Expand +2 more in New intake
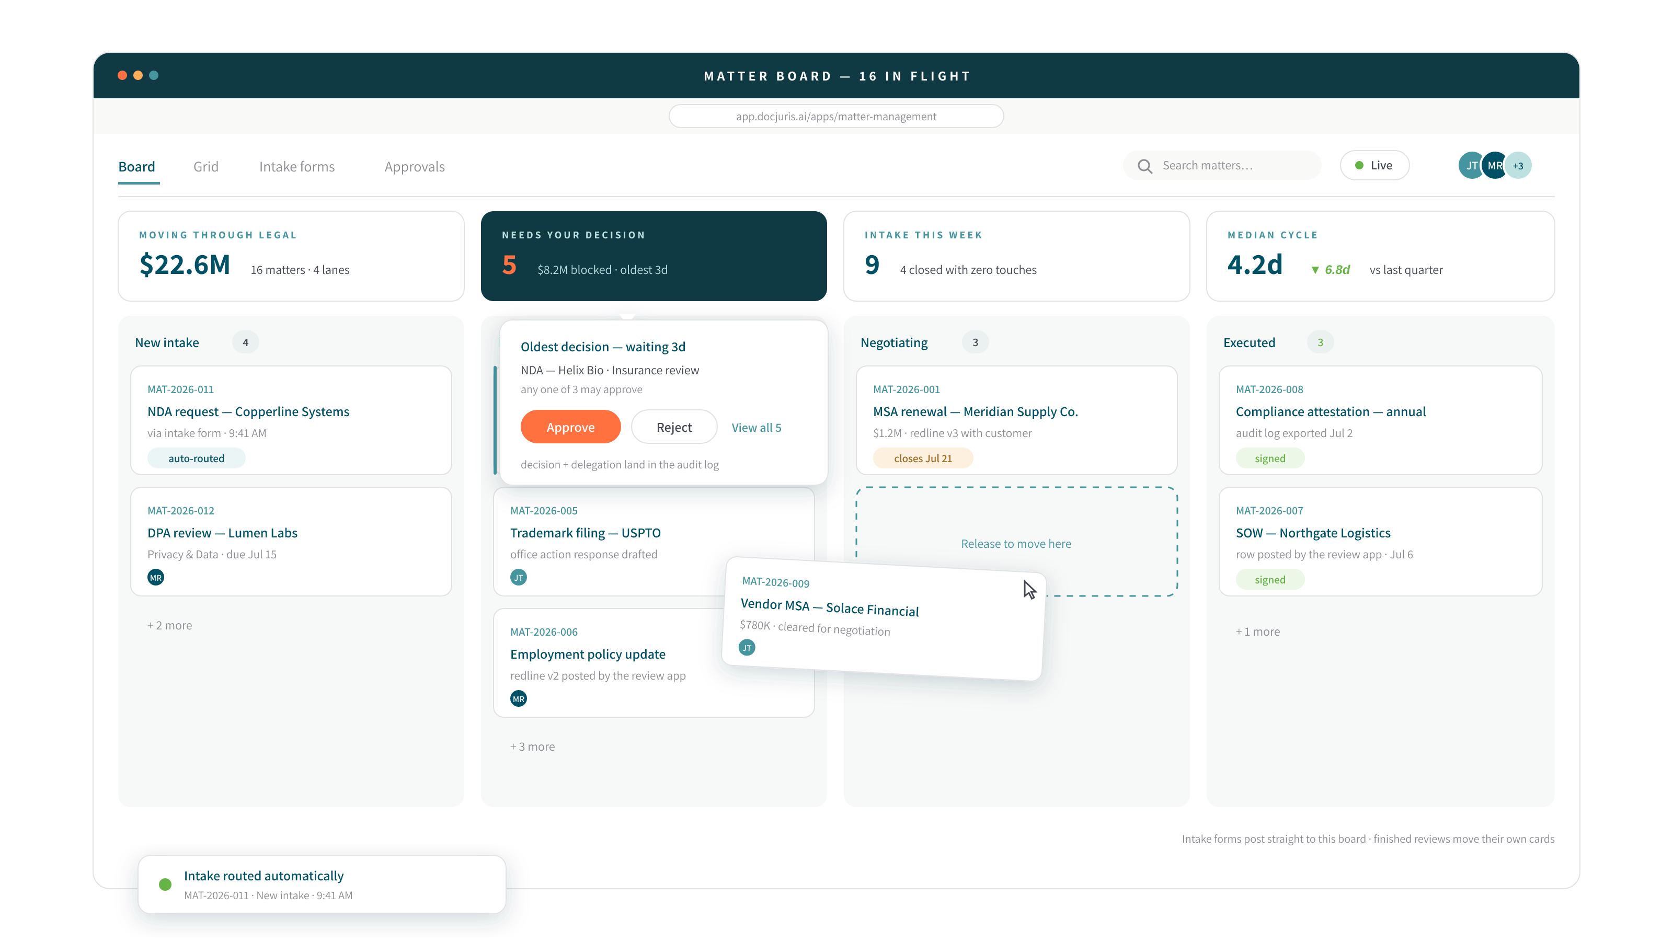The image size is (1673, 941). click(x=169, y=625)
